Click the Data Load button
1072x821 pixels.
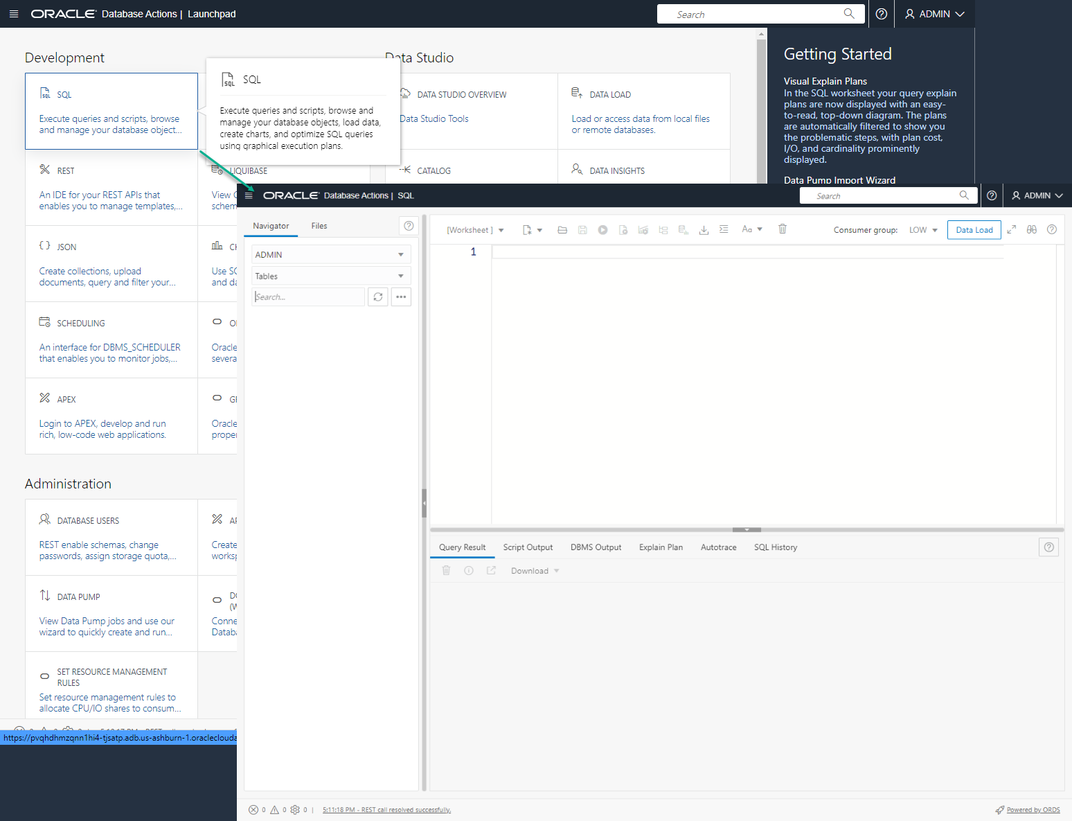974,230
